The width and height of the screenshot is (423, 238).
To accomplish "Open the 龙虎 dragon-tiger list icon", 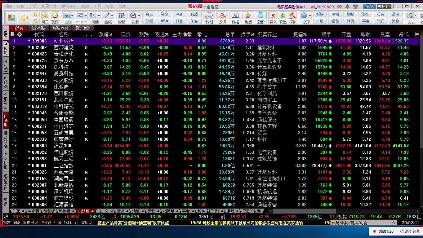I will tap(222, 17).
